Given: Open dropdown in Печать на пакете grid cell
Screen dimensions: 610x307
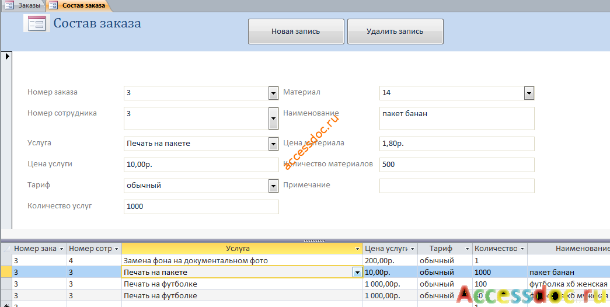Looking at the screenshot, I should click(x=357, y=273).
